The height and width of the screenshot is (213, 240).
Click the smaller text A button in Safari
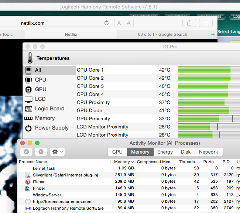119,23
